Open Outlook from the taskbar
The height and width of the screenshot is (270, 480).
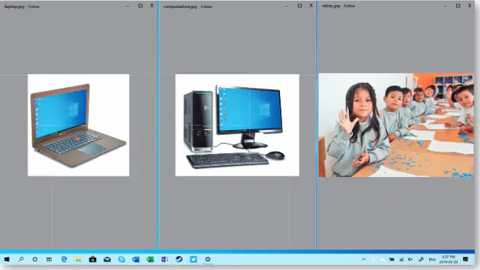[136, 259]
